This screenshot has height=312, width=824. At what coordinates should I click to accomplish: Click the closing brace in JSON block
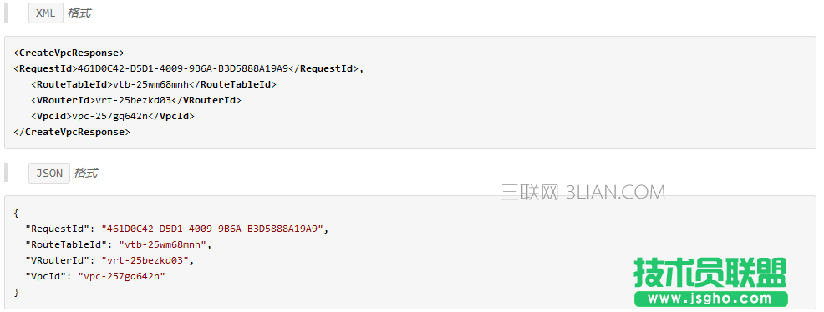click(x=16, y=291)
